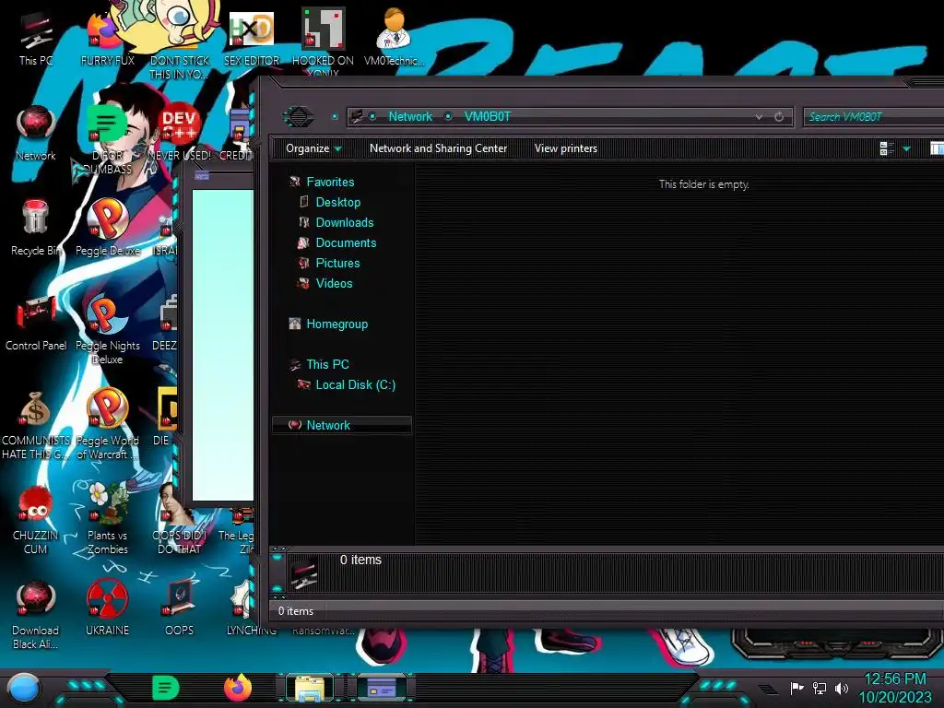Open the OOPS headset shortcut

pyautogui.click(x=179, y=608)
